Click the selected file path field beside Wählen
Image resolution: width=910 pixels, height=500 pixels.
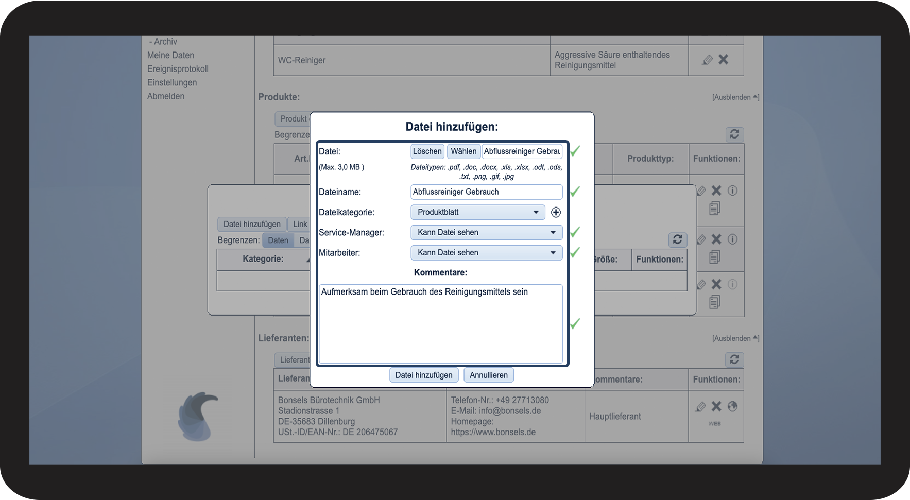(x=522, y=151)
